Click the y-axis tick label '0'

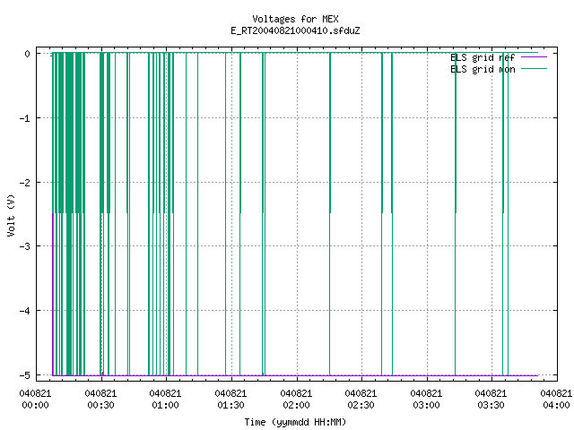[27, 54]
